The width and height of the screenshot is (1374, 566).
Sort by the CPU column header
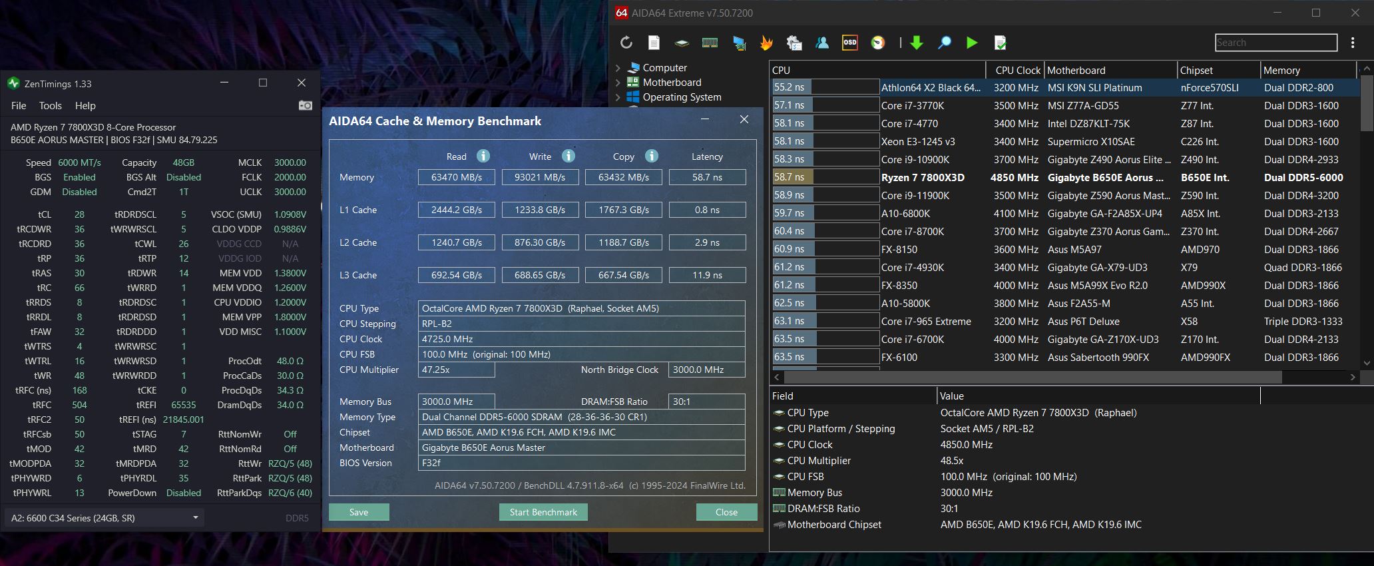click(877, 70)
